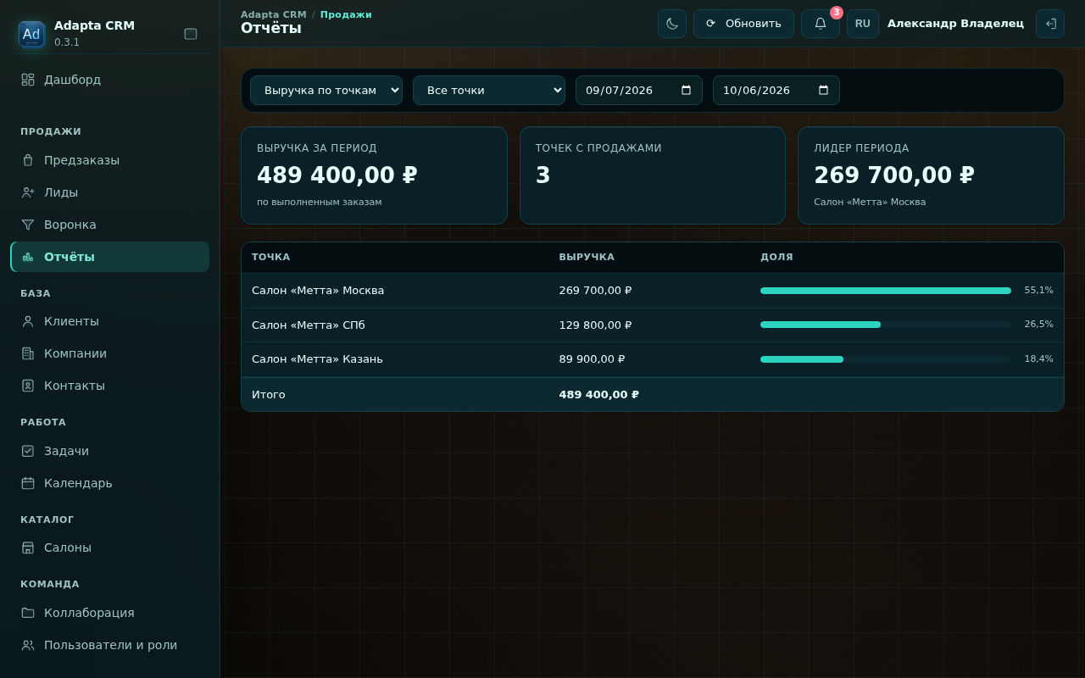Click the Adapta CRM logo icon
This screenshot has width=1085, height=678.
click(31, 34)
